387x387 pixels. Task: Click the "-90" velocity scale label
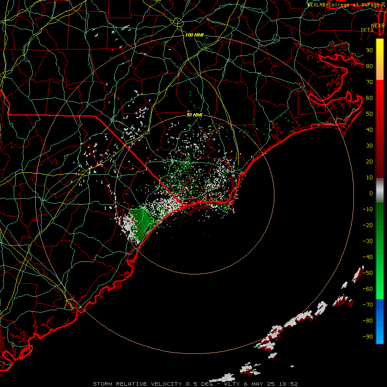[368, 337]
